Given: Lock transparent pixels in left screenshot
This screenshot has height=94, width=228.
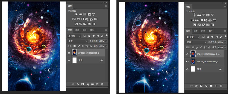Looking at the screenshot, I should (74, 46).
